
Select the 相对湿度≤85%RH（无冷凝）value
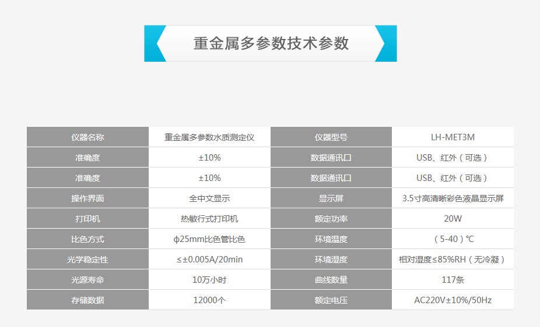click(x=453, y=260)
